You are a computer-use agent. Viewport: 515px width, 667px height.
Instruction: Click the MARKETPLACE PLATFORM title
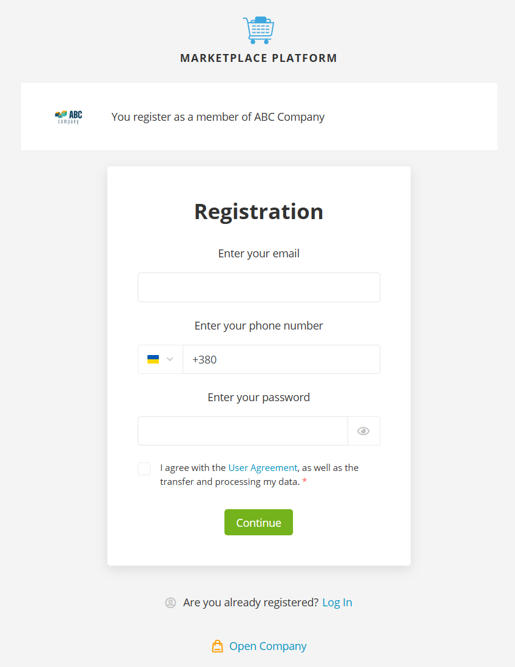(258, 58)
